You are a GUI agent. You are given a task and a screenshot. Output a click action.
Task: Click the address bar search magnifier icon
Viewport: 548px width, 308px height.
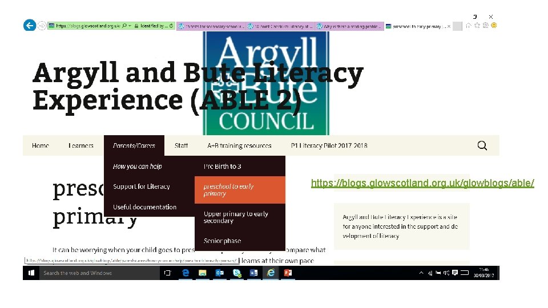pyautogui.click(x=124, y=26)
